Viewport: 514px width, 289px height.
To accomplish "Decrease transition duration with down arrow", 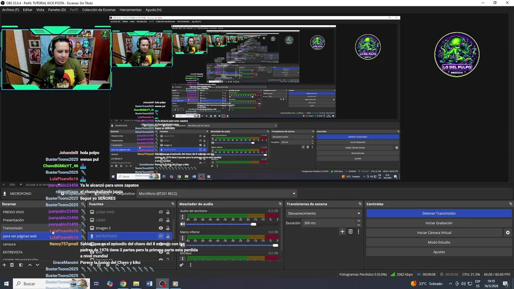I will [x=359, y=225].
